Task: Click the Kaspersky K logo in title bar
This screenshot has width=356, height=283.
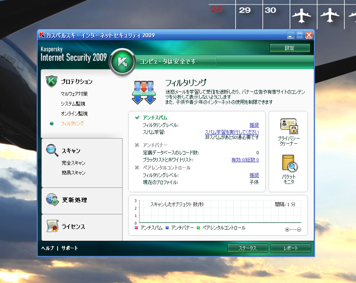Action: coord(42,35)
